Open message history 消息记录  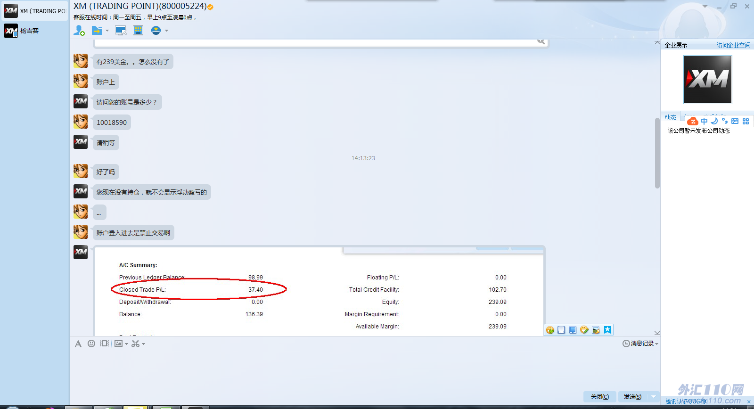click(x=640, y=344)
